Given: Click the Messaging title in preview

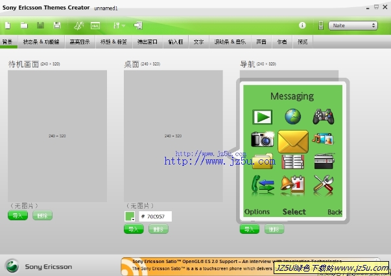Looking at the screenshot, I should [292, 96].
